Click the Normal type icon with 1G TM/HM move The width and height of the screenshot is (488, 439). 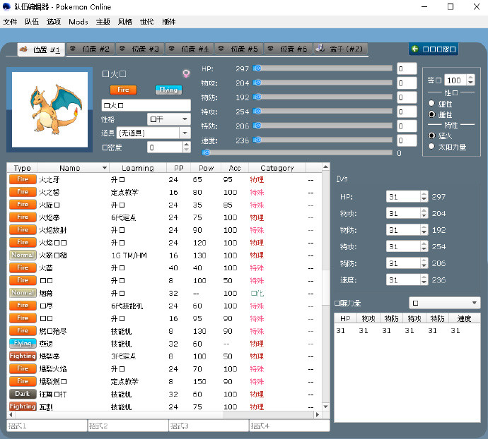point(23,255)
